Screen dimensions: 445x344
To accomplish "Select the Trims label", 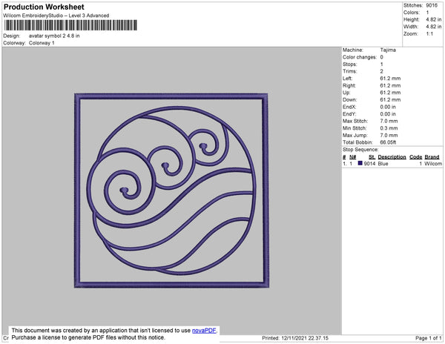I will (x=349, y=71).
